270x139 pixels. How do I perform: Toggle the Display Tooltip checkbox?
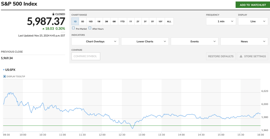[x=4, y=76]
